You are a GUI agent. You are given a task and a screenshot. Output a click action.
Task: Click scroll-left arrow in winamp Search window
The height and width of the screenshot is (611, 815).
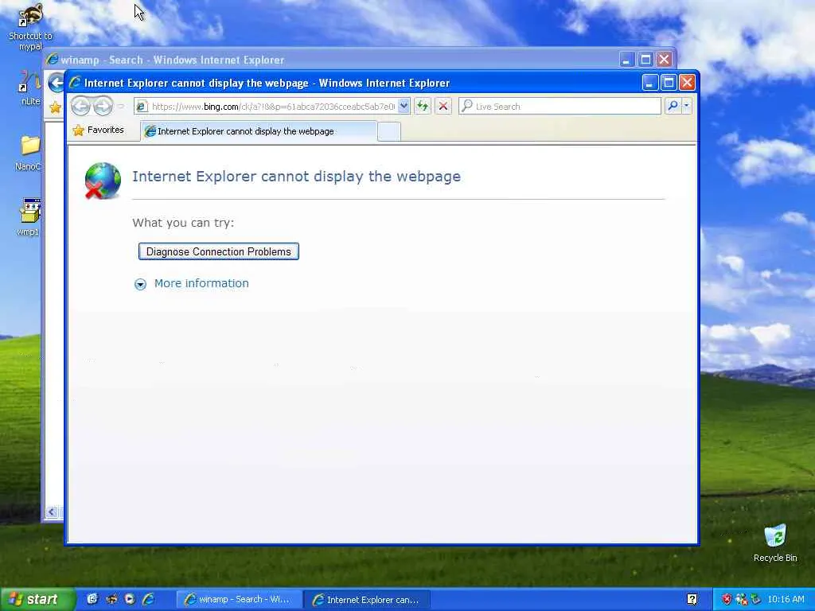51,512
